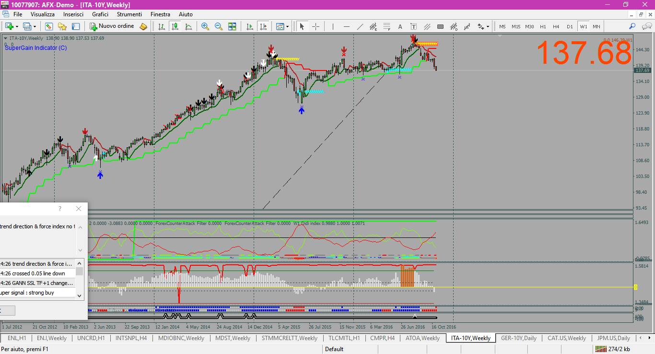
Task: Open the search magnifier icon
Action: click(x=632, y=26)
